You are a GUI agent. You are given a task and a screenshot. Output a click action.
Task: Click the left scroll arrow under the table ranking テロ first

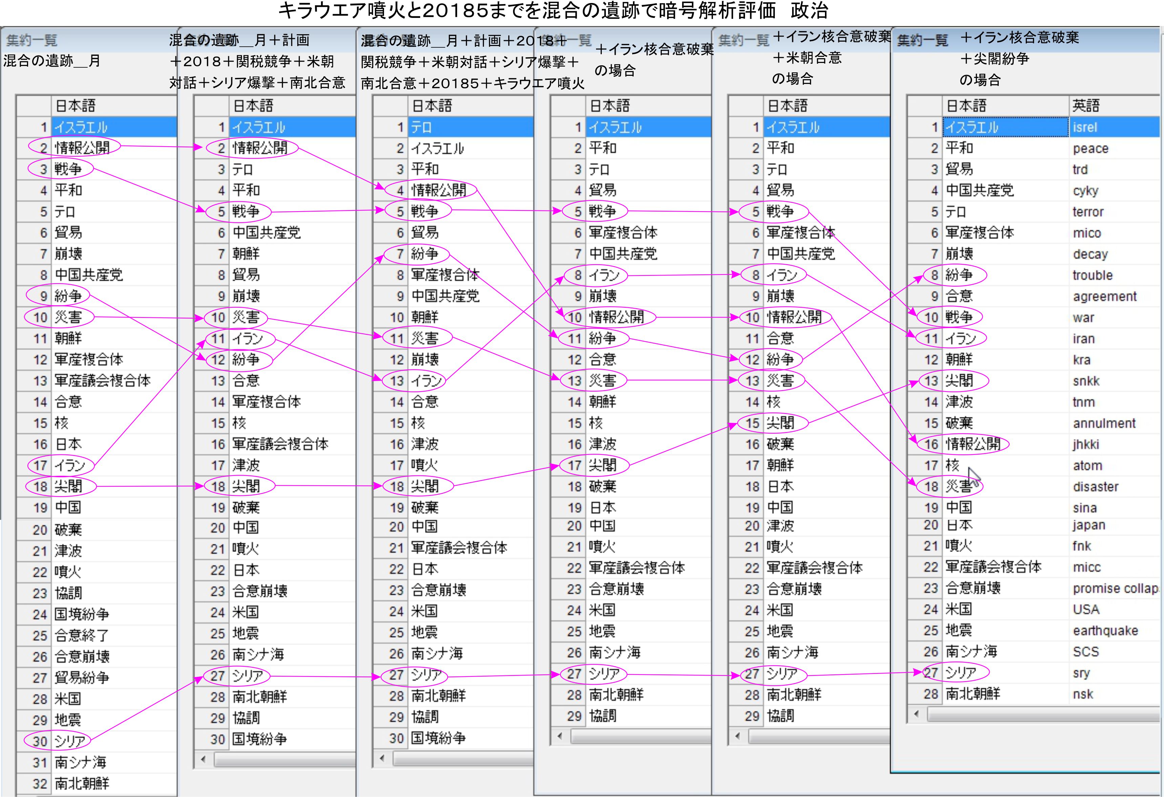(382, 758)
